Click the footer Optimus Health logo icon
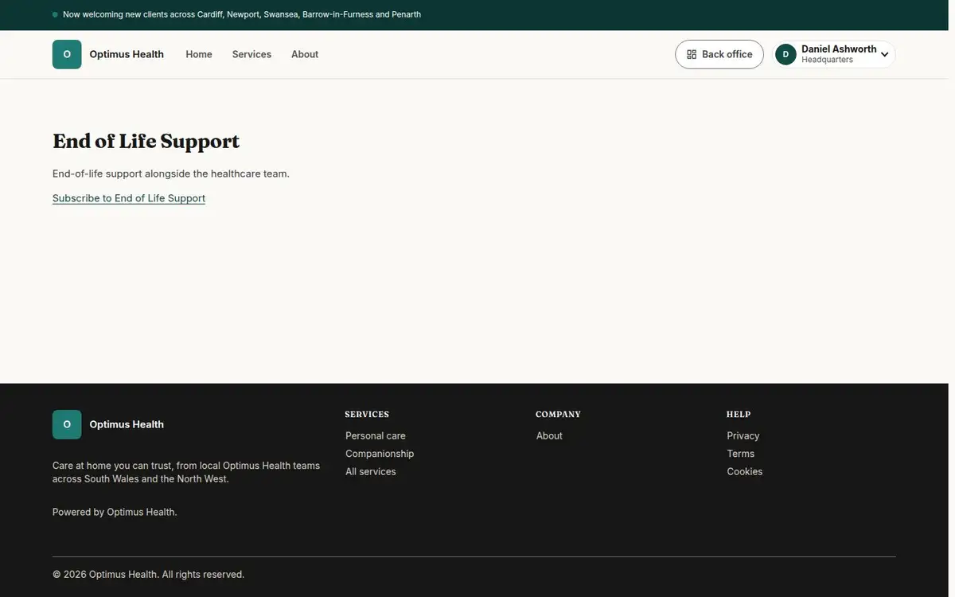955x597 pixels. [x=67, y=424]
